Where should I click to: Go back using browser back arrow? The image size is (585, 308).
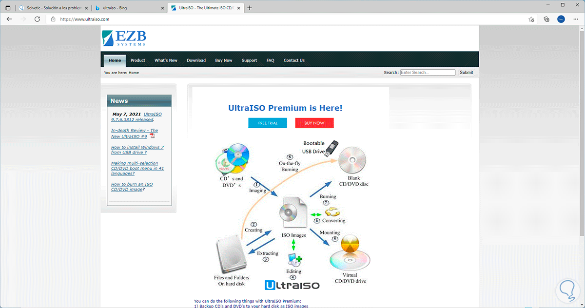tap(9, 19)
